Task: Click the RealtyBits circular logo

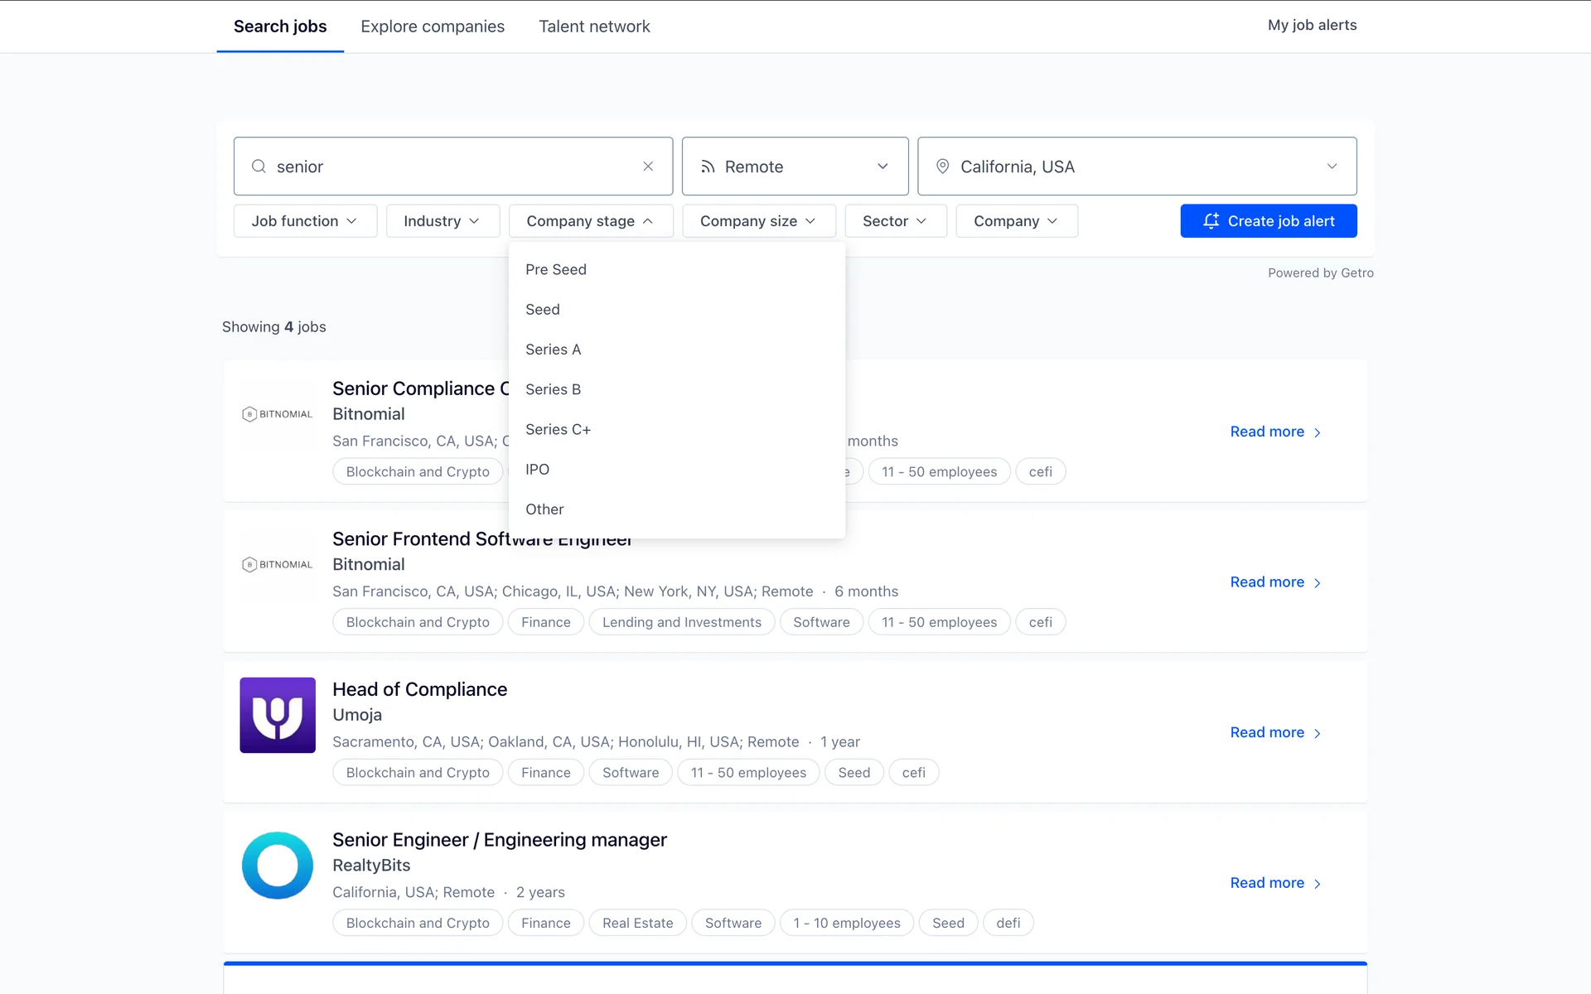Action: (x=278, y=866)
